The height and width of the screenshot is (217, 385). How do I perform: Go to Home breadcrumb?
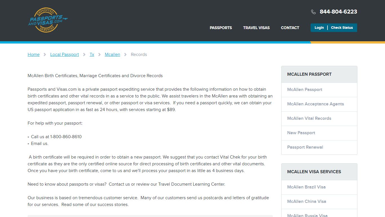pos(34,55)
